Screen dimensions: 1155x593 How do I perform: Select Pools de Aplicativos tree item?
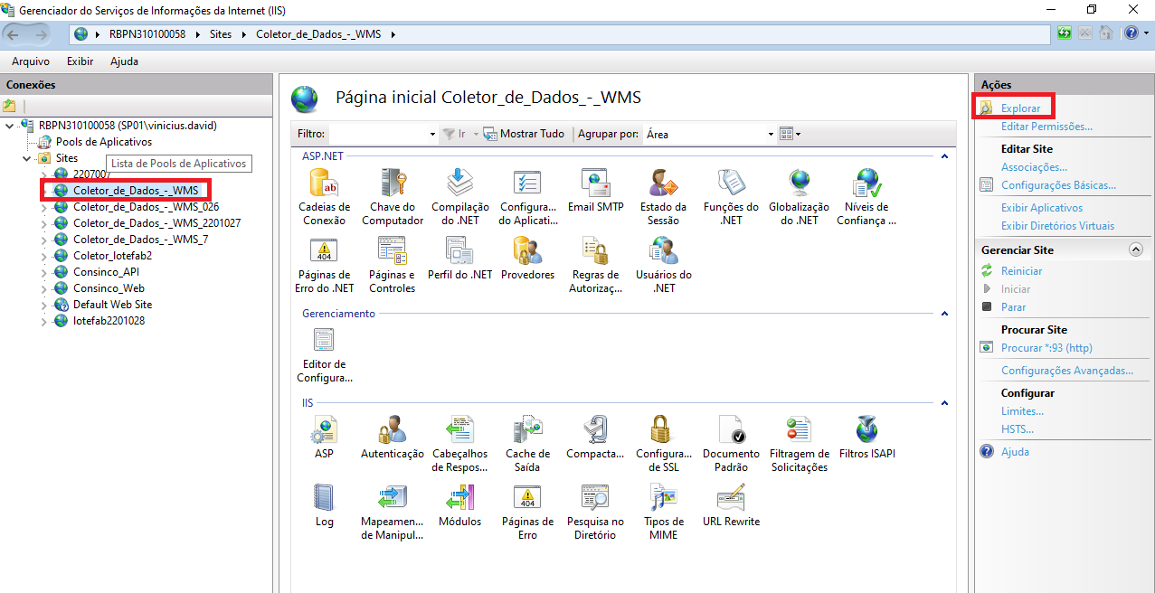(104, 142)
